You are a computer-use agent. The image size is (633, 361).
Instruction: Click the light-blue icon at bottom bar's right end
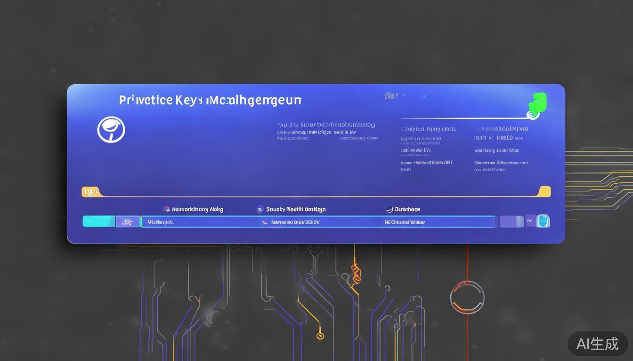543,221
